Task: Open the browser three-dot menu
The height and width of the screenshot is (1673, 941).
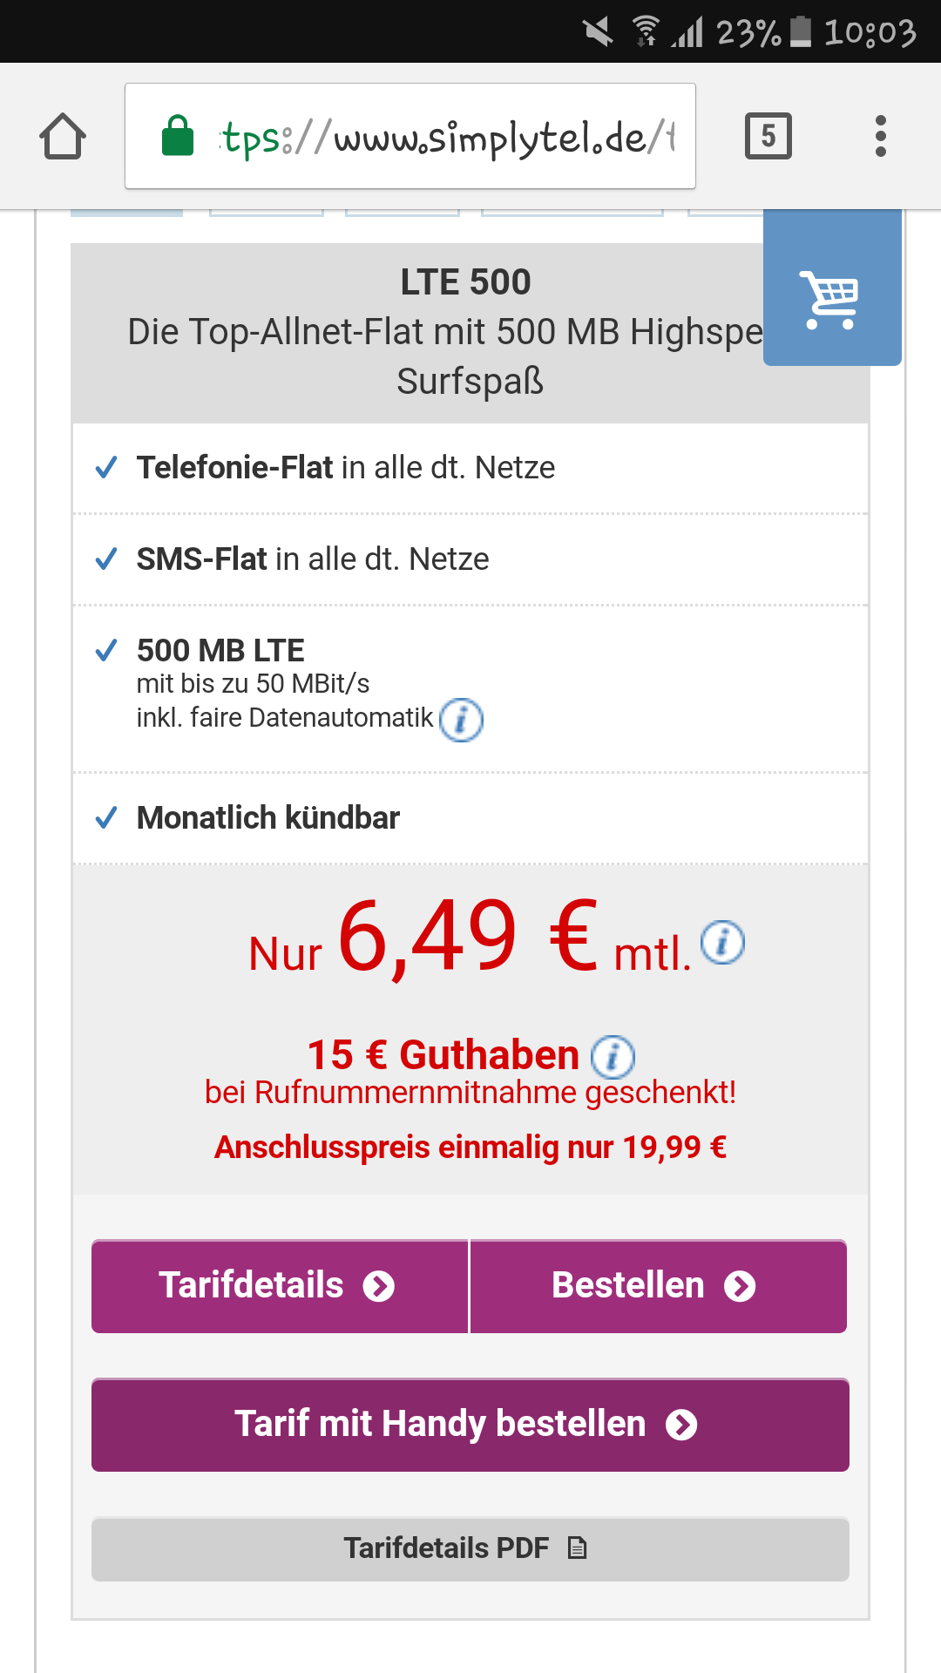Action: click(x=880, y=136)
